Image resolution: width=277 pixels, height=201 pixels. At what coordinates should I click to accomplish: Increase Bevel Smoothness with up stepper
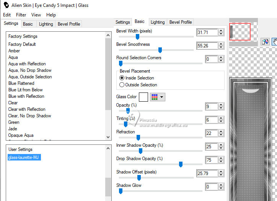point(221,44)
